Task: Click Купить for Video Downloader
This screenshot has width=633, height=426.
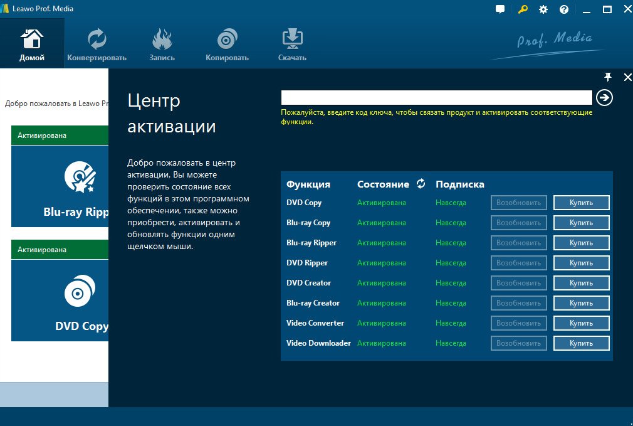Action: [x=582, y=343]
